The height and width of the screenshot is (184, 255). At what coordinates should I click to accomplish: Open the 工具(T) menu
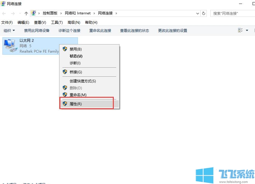coord(56,22)
